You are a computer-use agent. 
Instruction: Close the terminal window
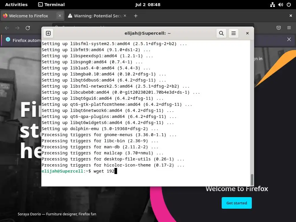[247, 33]
